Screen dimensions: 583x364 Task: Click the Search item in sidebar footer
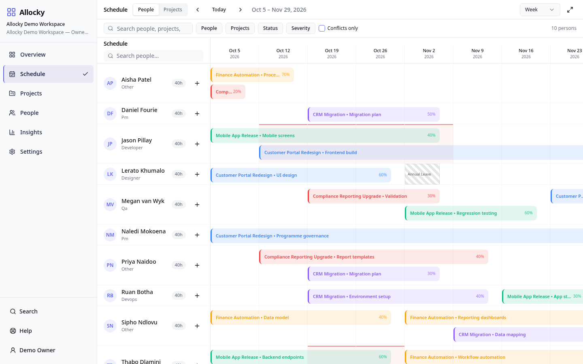coord(48,311)
